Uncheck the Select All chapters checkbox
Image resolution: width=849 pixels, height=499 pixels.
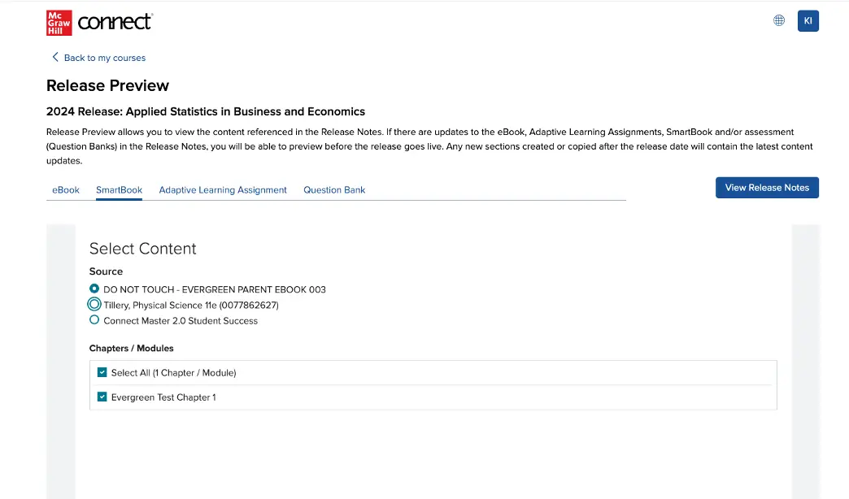102,372
